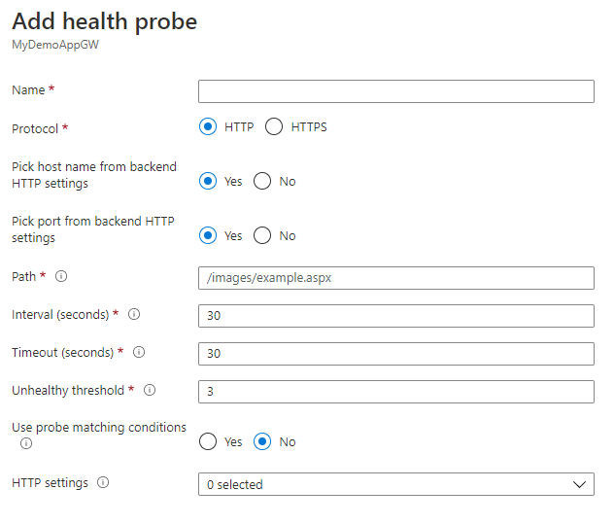Click the info icon beside Interval (seconds)

134,315
